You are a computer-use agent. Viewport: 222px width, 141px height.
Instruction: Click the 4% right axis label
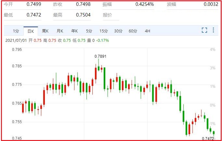(x=213, y=50)
